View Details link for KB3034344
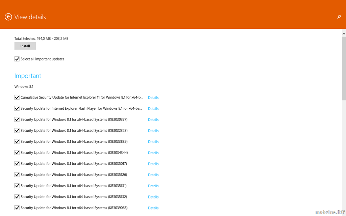Viewport: 346px width, 216px height. click(153, 153)
